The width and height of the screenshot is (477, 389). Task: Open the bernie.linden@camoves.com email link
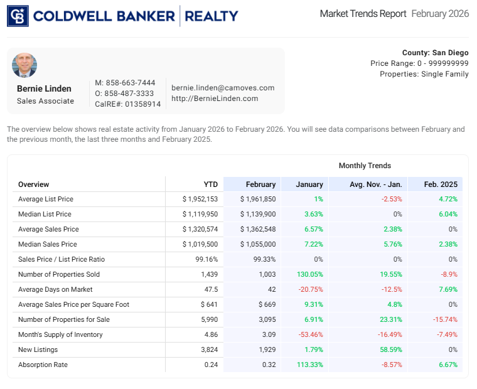click(x=223, y=88)
